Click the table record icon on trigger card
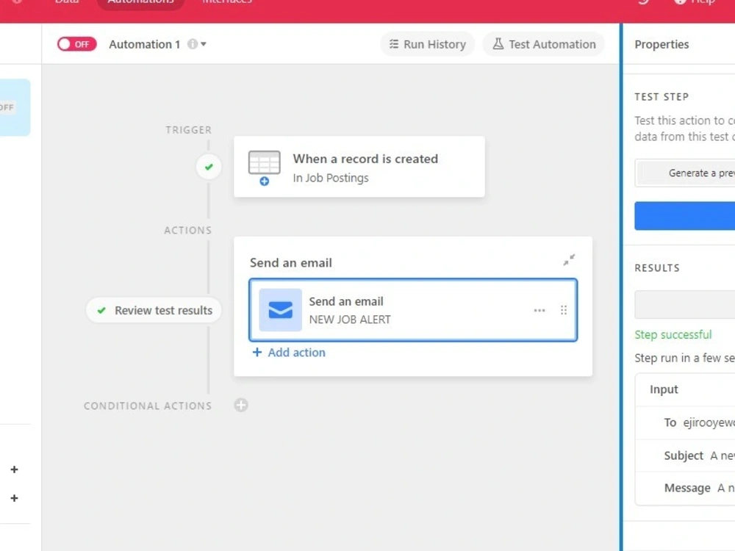 coord(265,168)
